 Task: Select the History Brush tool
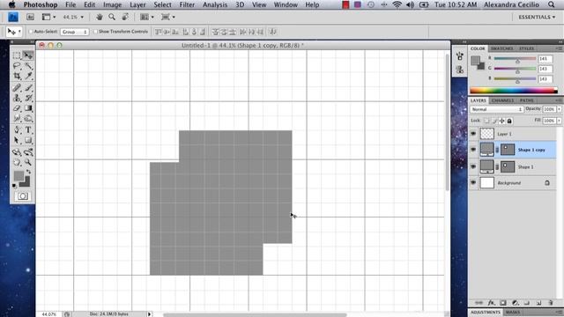pos(28,98)
